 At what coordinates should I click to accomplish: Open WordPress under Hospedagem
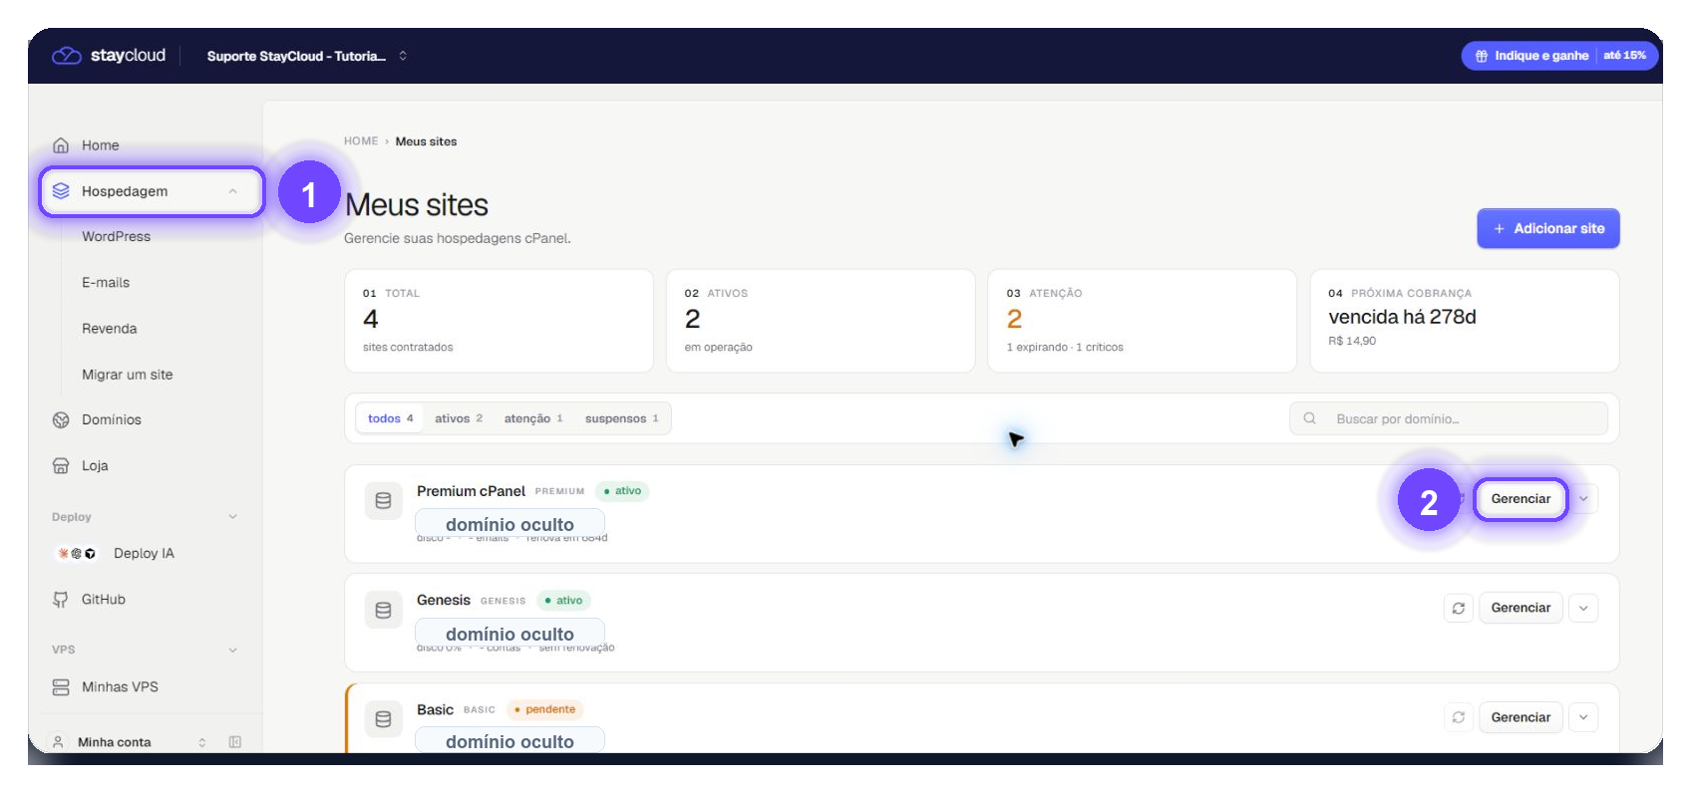[116, 237]
